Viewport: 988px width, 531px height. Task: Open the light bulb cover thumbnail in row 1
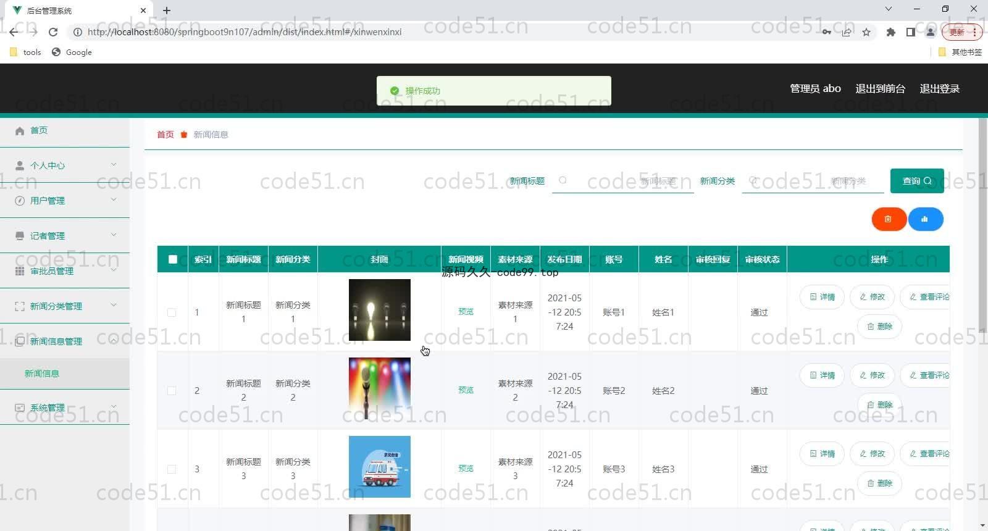[x=380, y=310]
